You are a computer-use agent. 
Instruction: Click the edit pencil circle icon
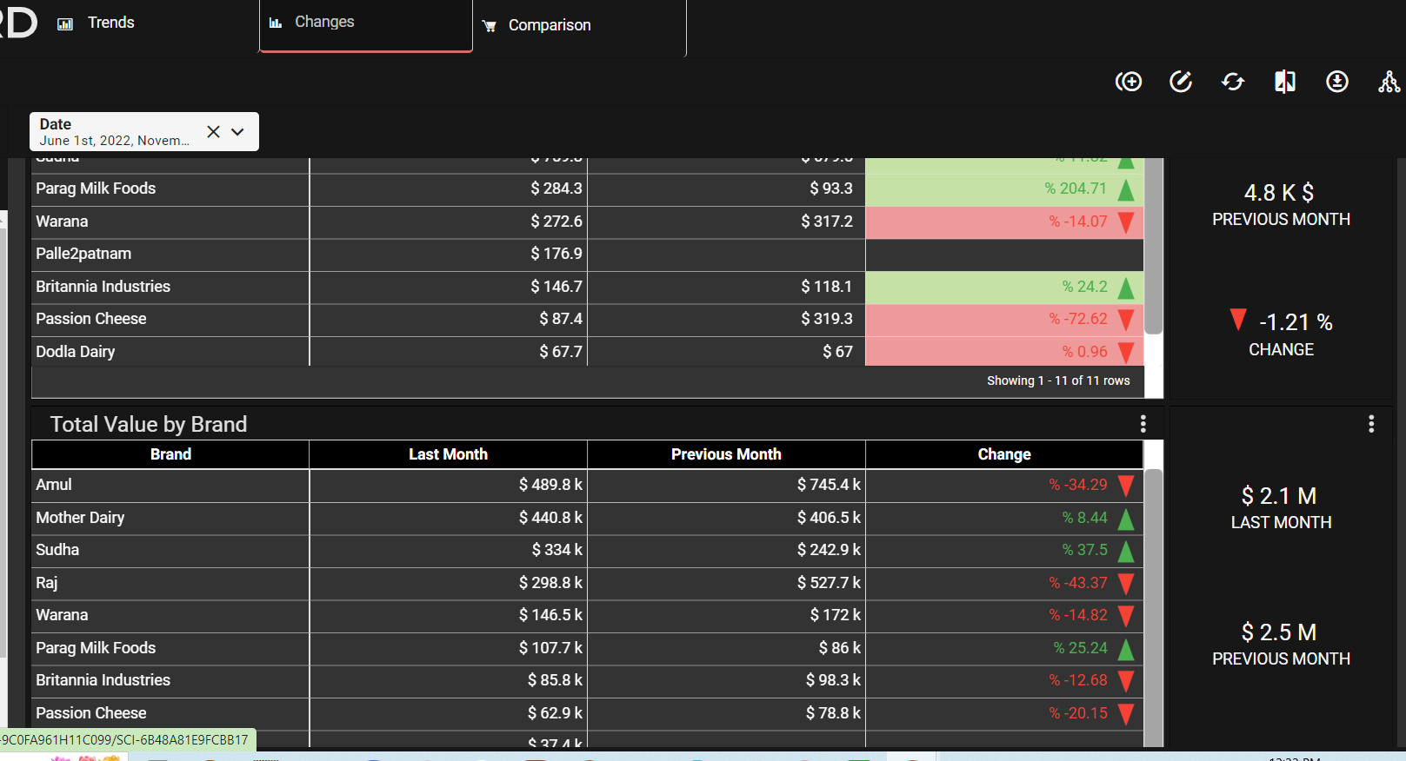coord(1181,82)
